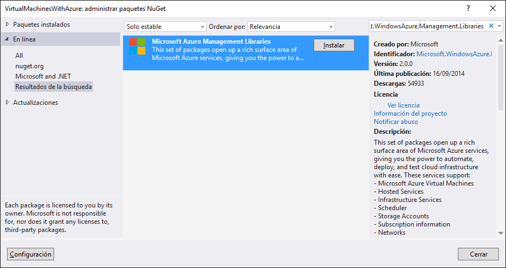Open the "Solo estable" filter dropdown

pos(165,26)
